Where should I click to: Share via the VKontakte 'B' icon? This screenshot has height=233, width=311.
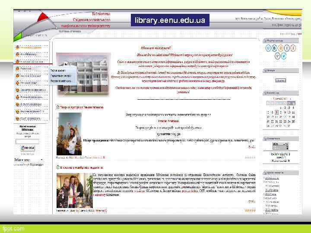[274, 48]
